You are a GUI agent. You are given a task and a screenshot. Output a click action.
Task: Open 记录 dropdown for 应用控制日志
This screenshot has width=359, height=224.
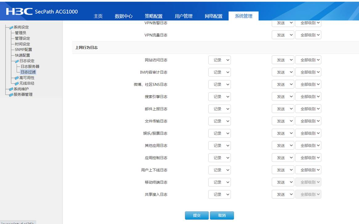click(x=220, y=158)
